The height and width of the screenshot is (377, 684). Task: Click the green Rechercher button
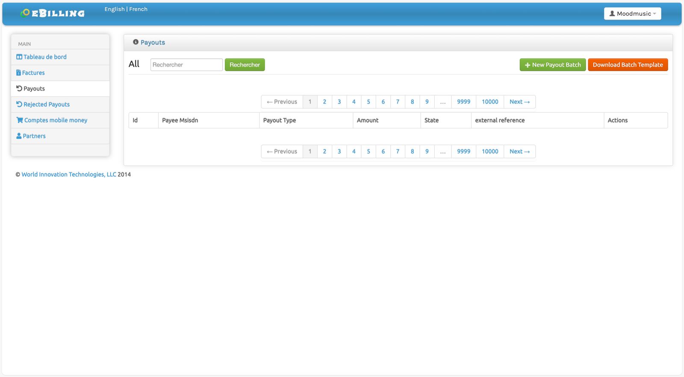(x=245, y=64)
